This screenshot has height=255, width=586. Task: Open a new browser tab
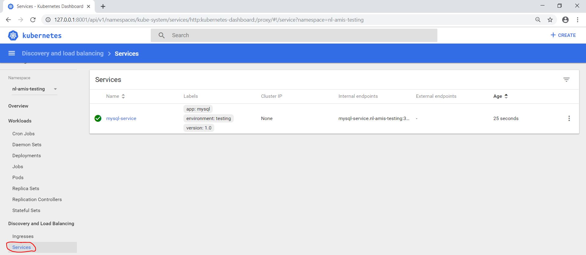(x=103, y=6)
